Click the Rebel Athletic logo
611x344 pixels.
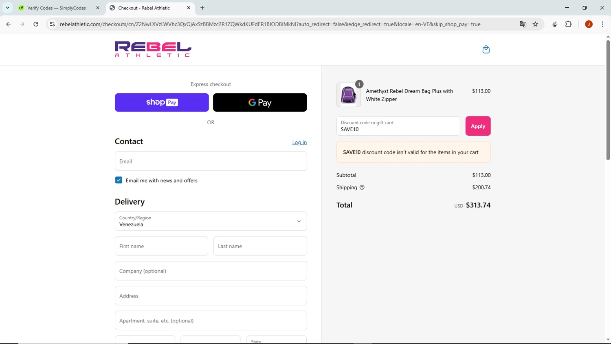(153, 49)
